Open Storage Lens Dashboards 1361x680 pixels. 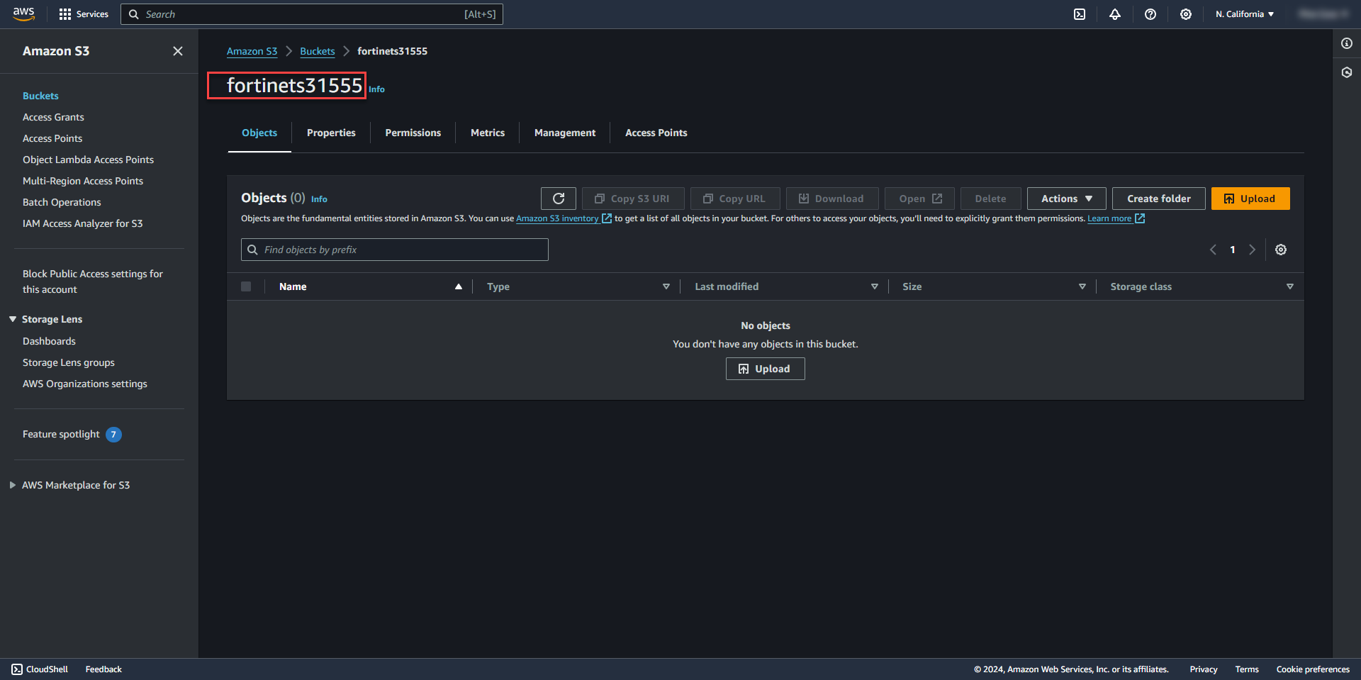[49, 341]
